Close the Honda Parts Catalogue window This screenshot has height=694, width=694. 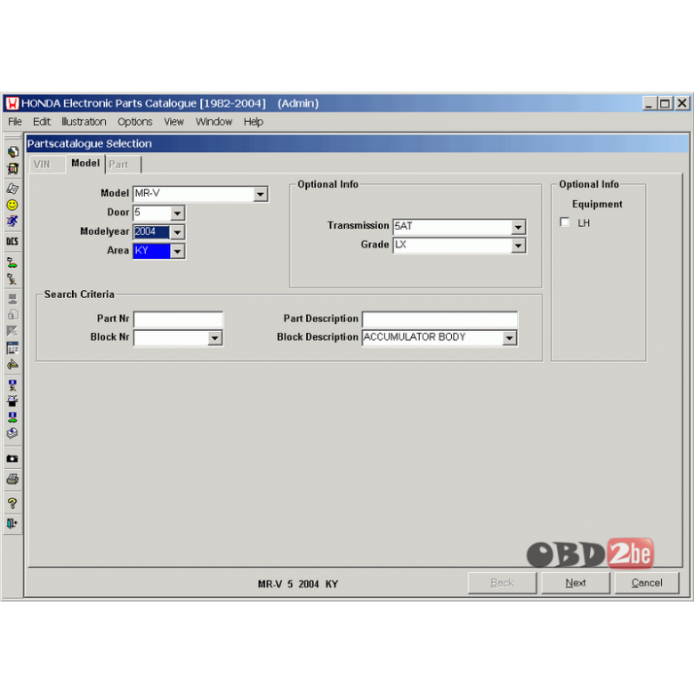682,103
